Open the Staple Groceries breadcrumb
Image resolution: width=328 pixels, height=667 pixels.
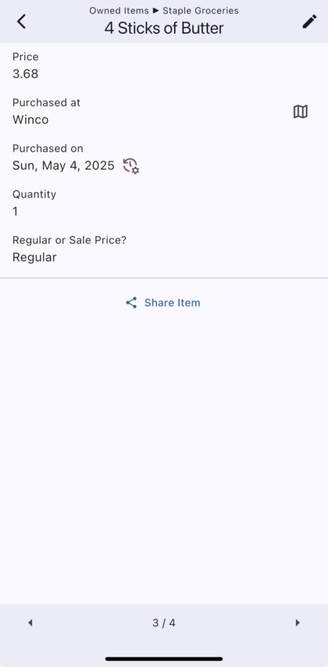tap(200, 10)
